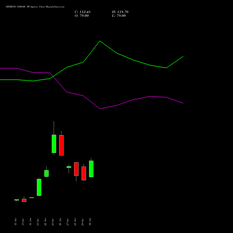Screen dimensions: 233x233
Task: Click the low value L: 79.00
Action: click(119, 16)
